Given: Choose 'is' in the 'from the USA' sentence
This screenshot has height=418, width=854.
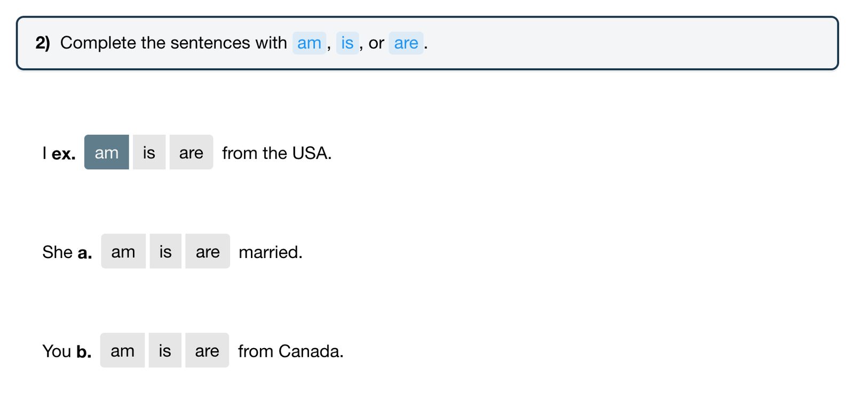Looking at the screenshot, I should [149, 152].
